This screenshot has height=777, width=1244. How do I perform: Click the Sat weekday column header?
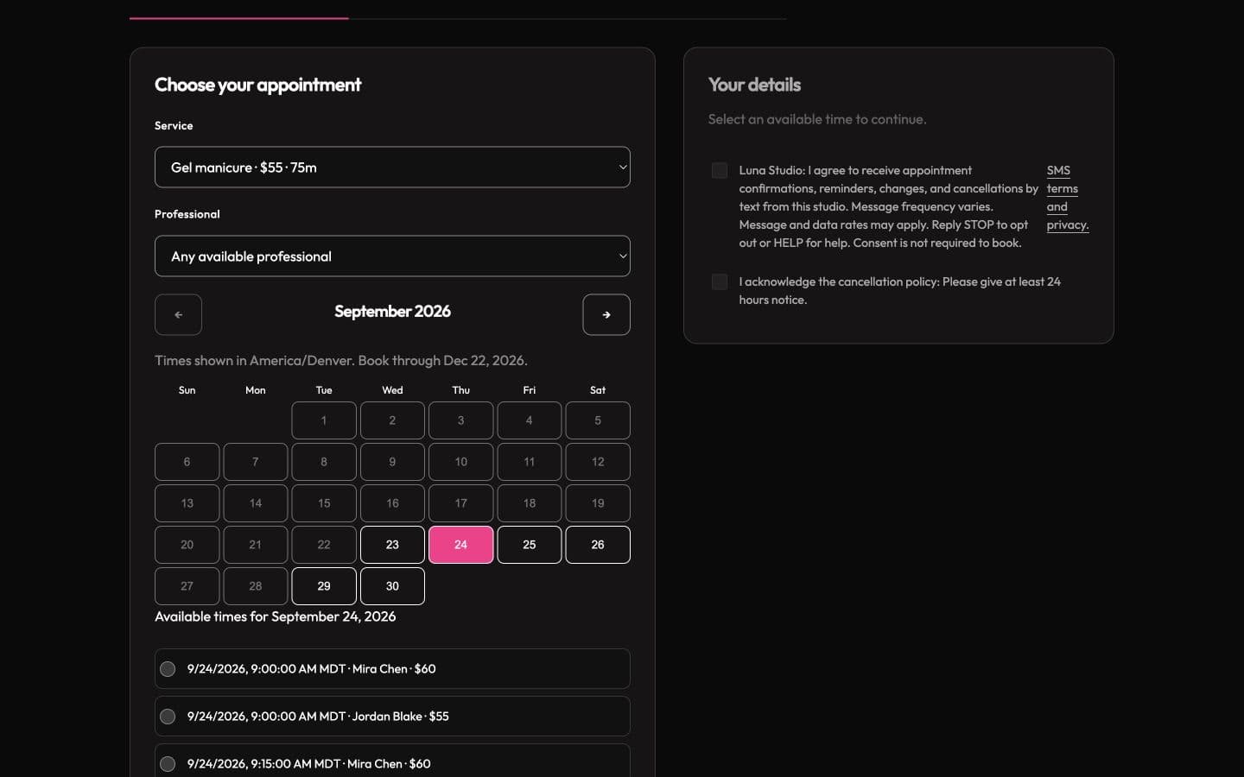(x=598, y=390)
